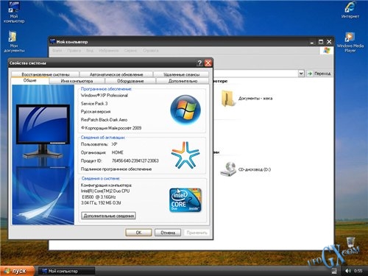This screenshot has width=368, height=276.
Task: Switch to the Автоматическое обновление tab
Action: coord(116,74)
